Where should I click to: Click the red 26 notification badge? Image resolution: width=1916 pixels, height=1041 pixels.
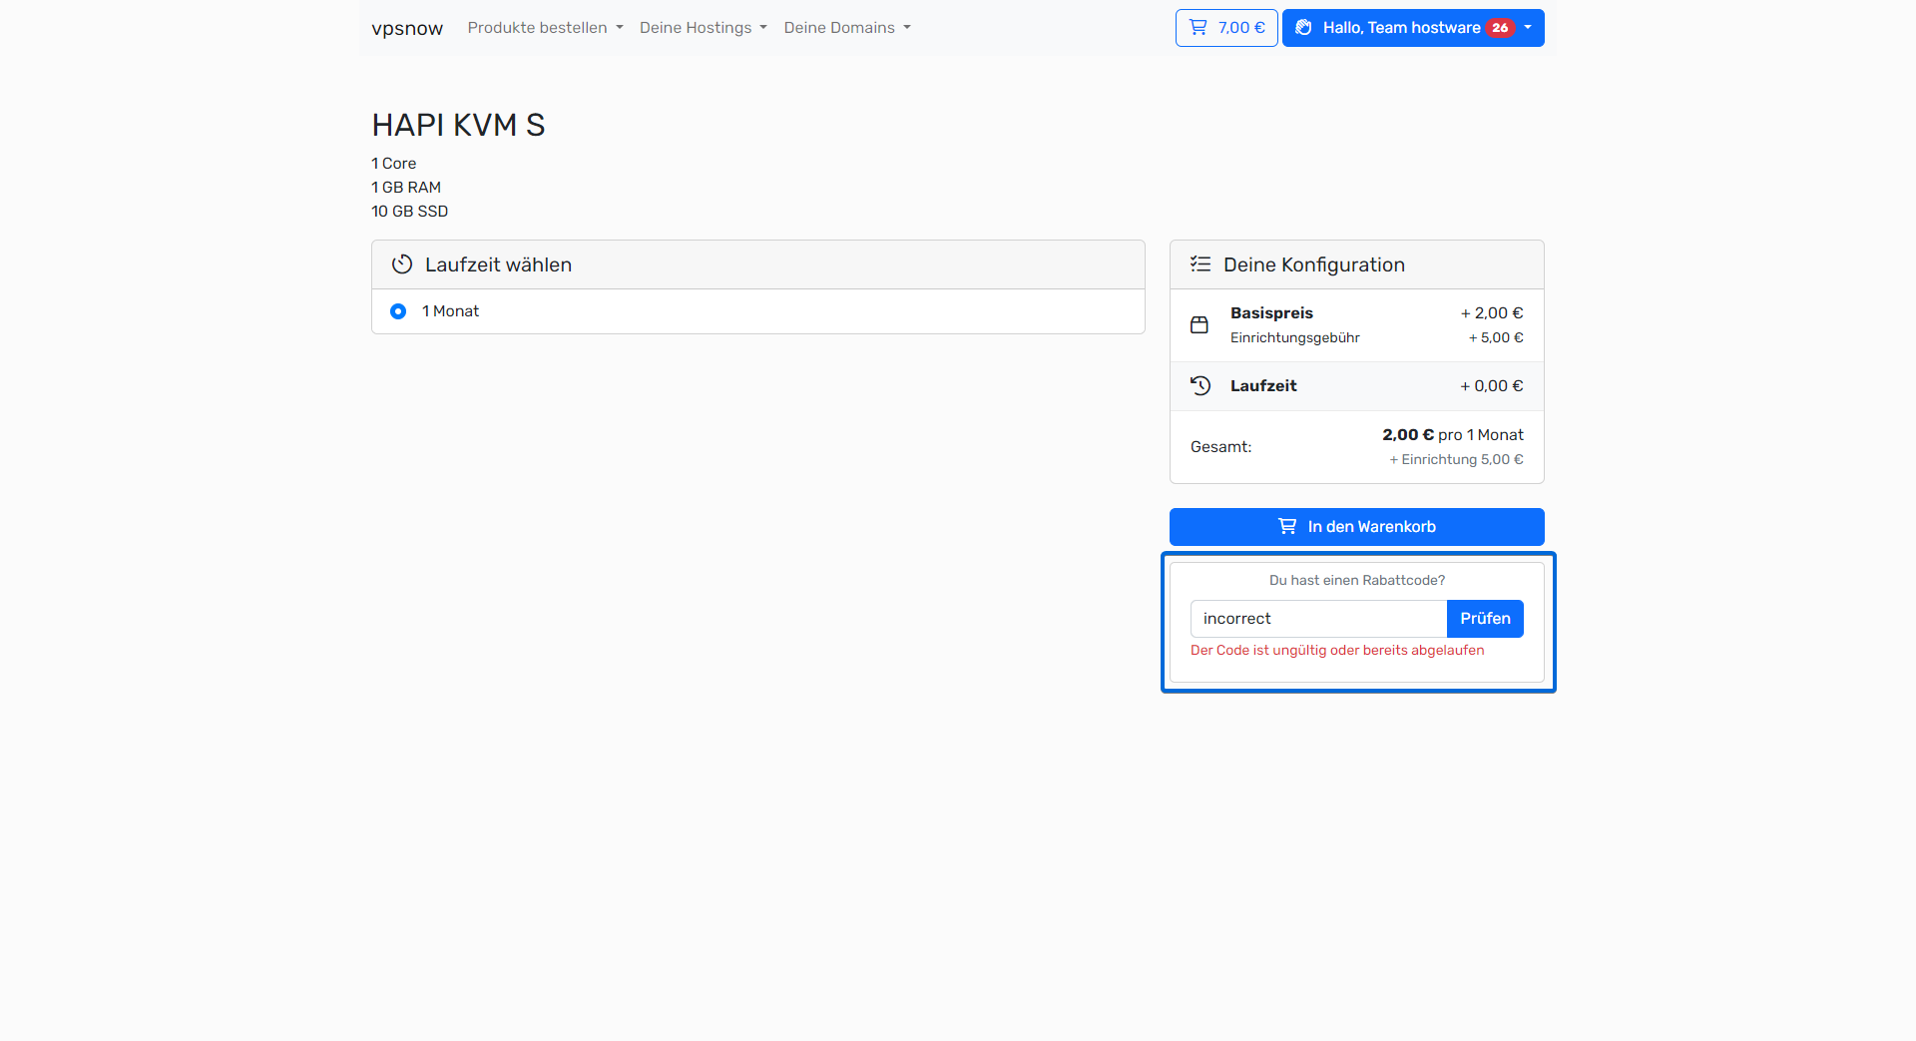(1500, 28)
